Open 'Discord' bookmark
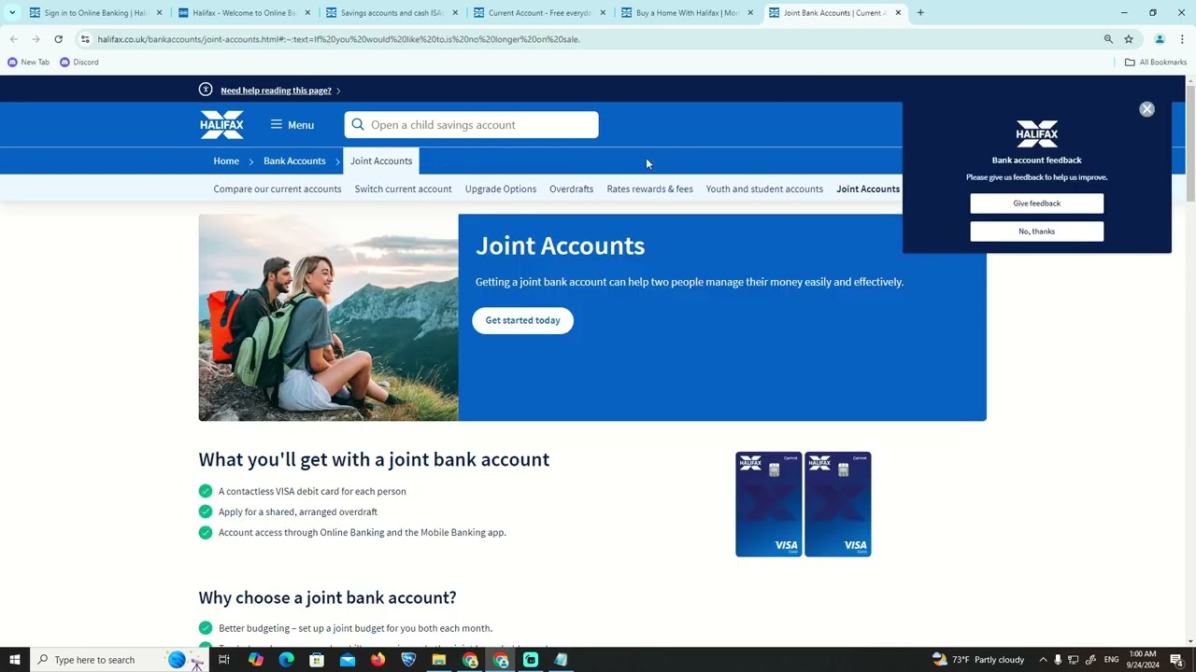 click(78, 63)
